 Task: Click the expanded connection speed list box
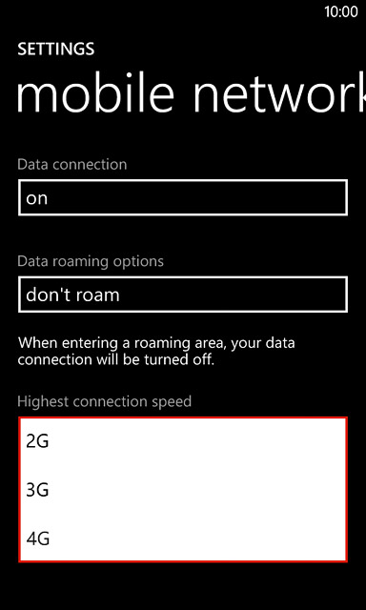(x=182, y=490)
